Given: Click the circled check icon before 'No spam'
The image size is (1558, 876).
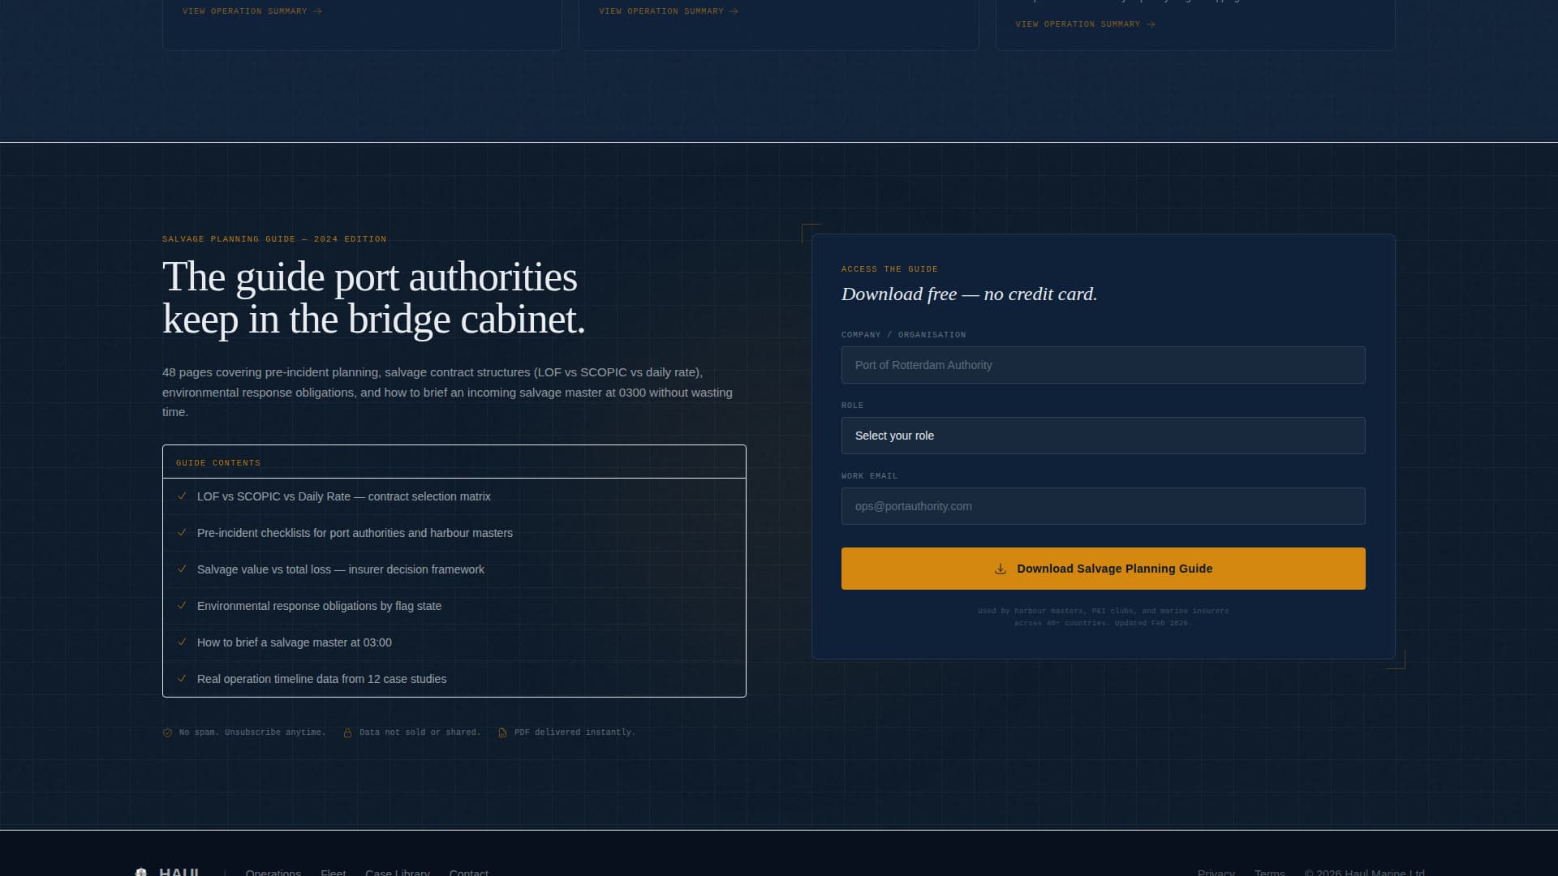Looking at the screenshot, I should point(167,732).
